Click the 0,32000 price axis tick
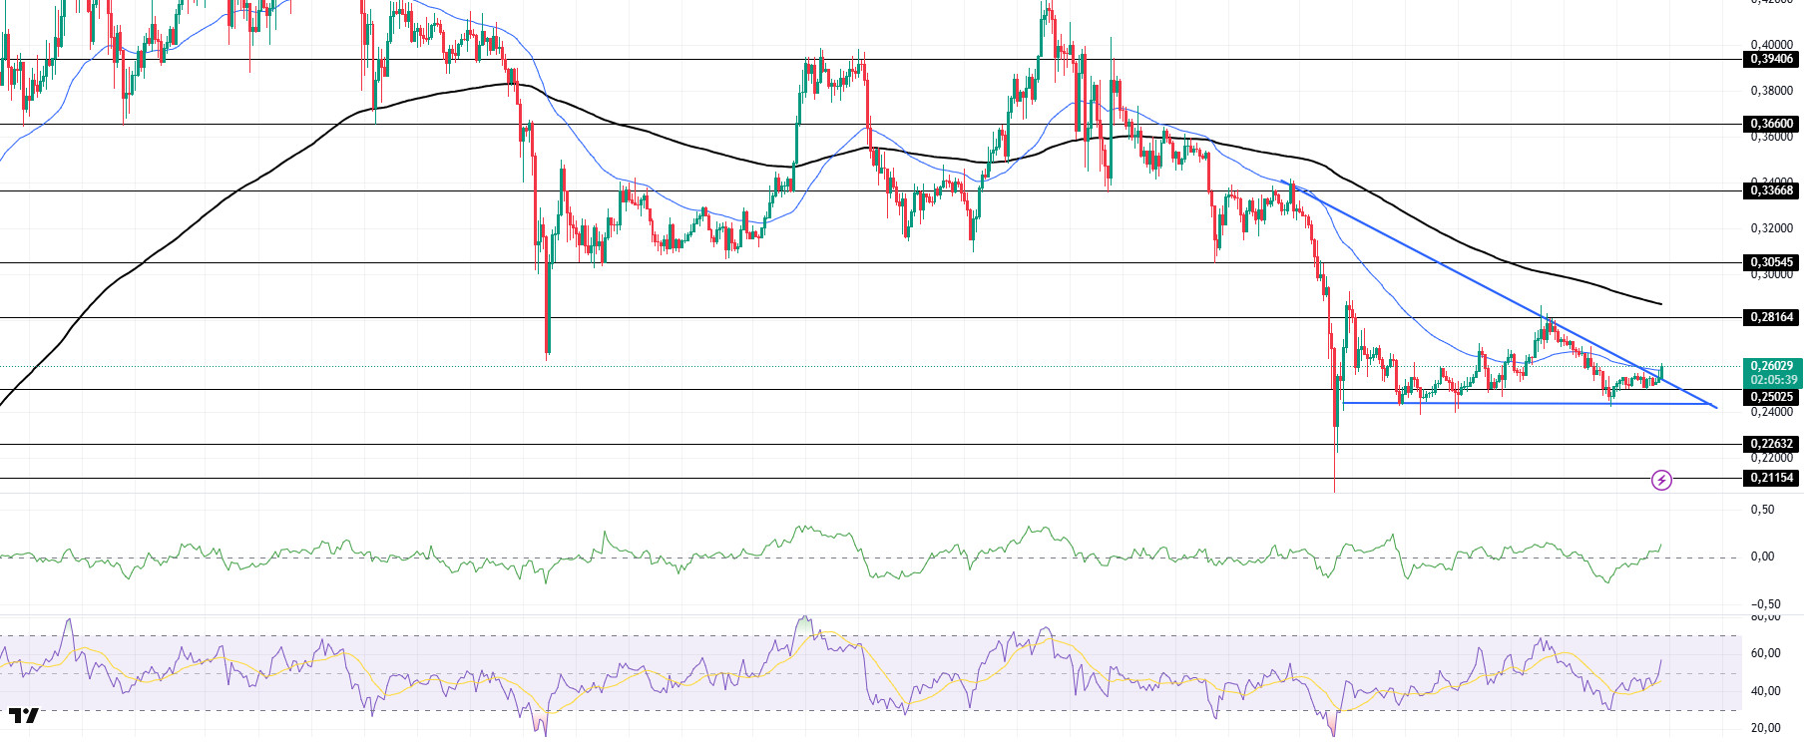1804x744 pixels. (1771, 228)
